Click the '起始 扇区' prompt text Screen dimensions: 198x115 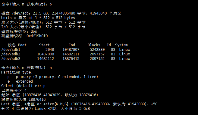(11, 95)
